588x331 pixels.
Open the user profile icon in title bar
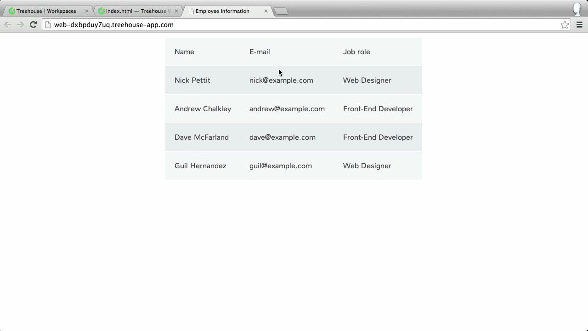tap(577, 9)
